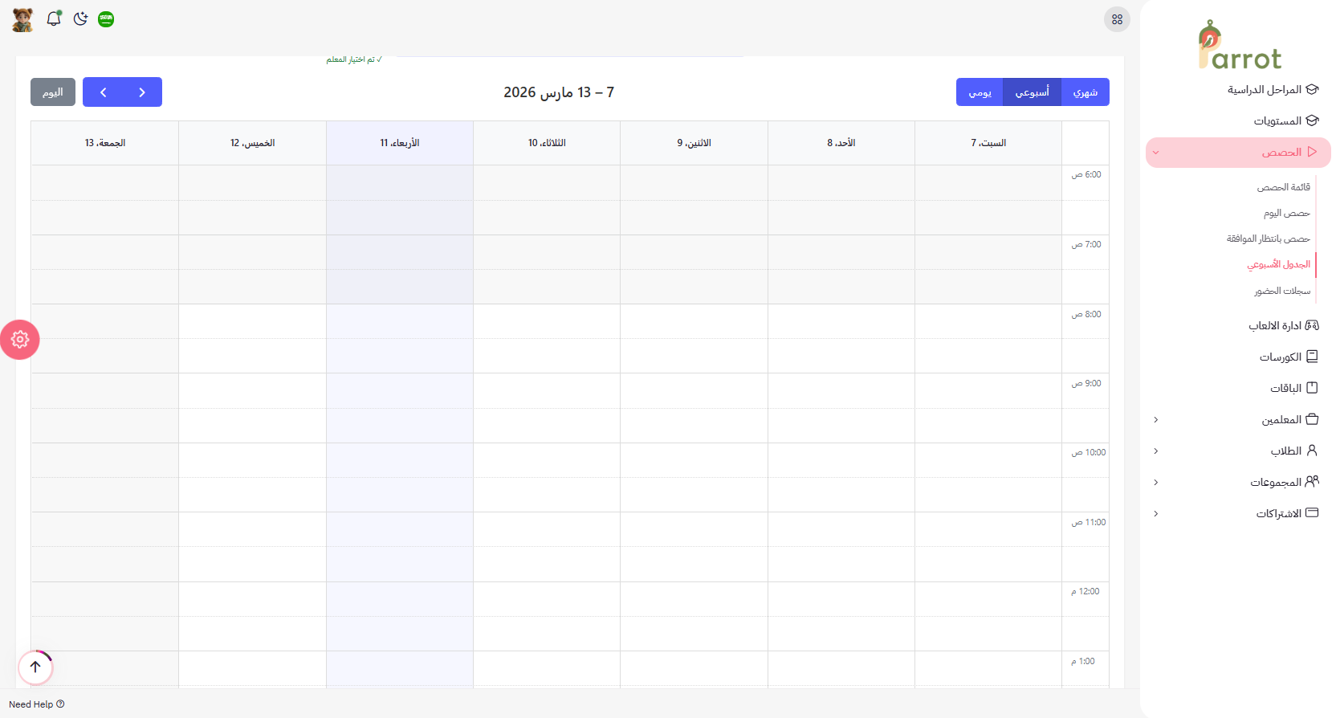Screen dimensions: 1336x718
Task: Click the Parrot logo
Action: [x=1239, y=47]
